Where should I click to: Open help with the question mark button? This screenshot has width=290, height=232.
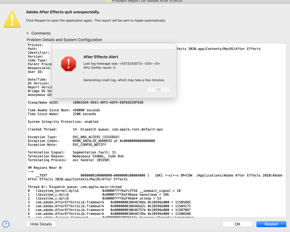6,224
